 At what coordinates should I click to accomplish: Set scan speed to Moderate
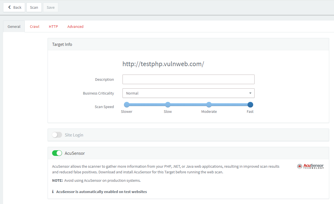coord(209,105)
